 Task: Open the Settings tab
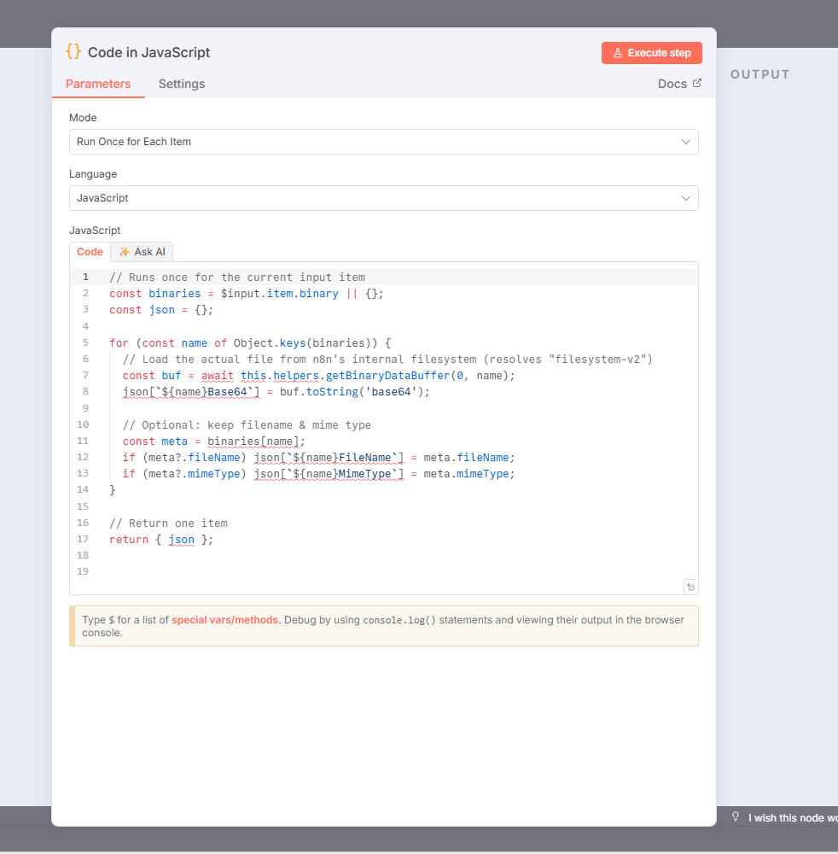(182, 84)
